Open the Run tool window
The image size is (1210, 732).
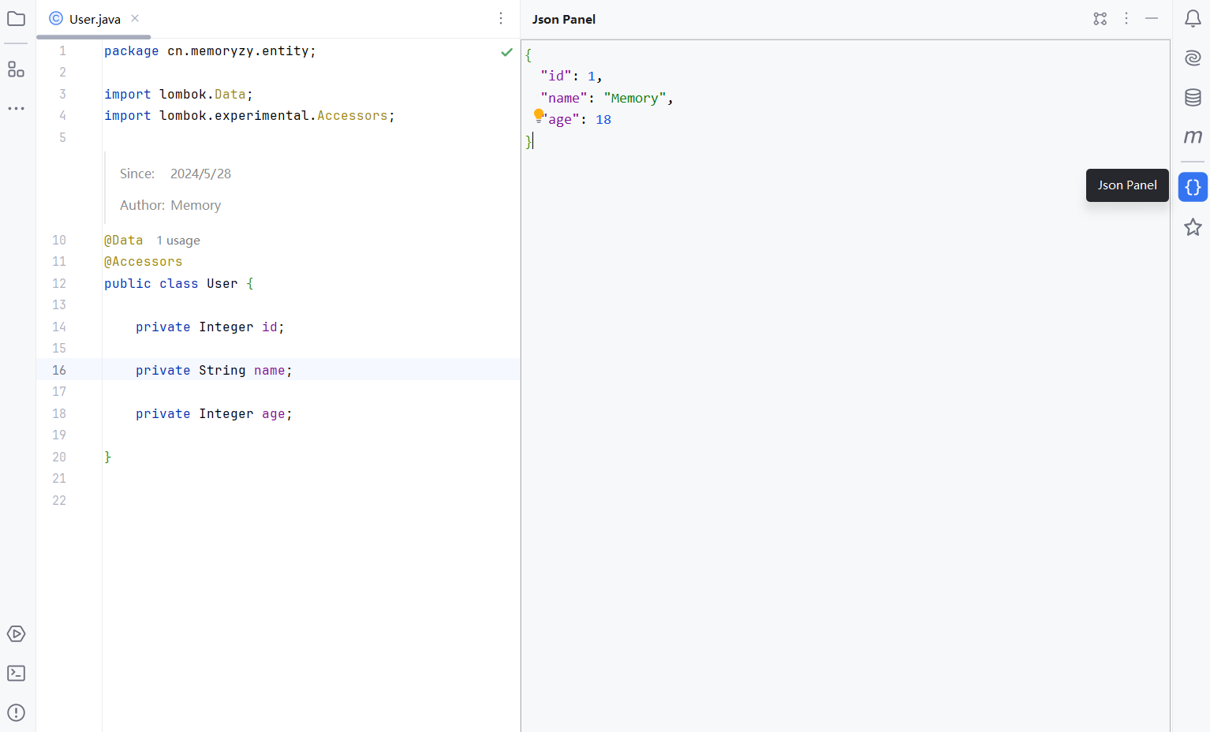click(x=16, y=633)
